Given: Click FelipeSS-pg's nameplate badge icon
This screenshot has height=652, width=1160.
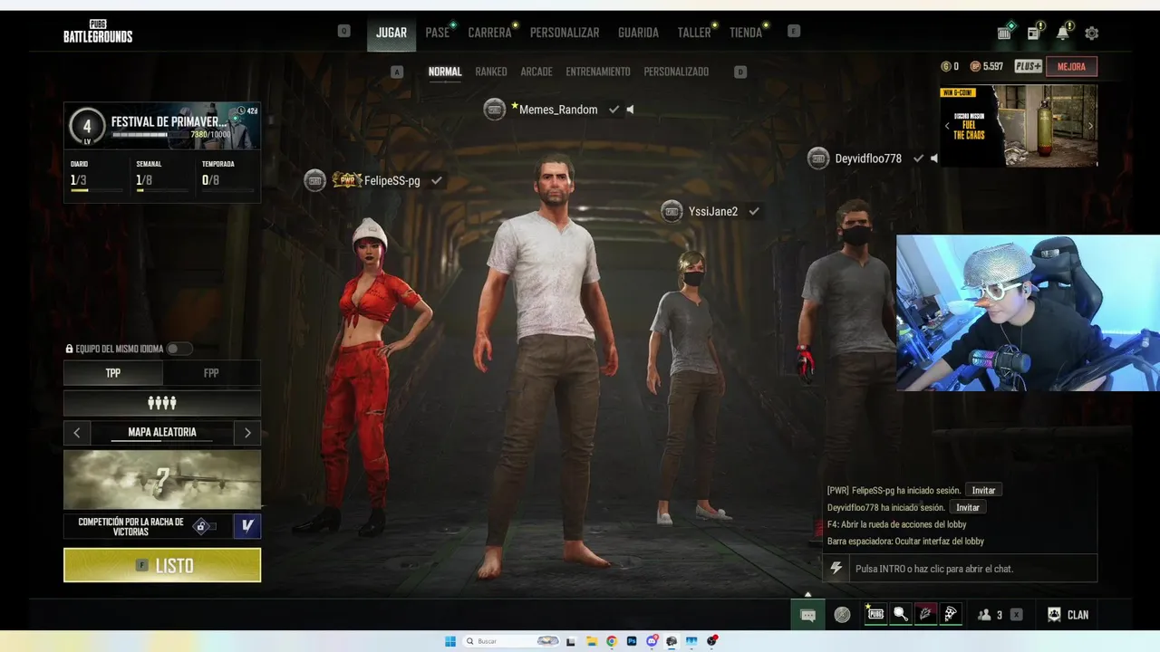Looking at the screenshot, I should point(314,180).
